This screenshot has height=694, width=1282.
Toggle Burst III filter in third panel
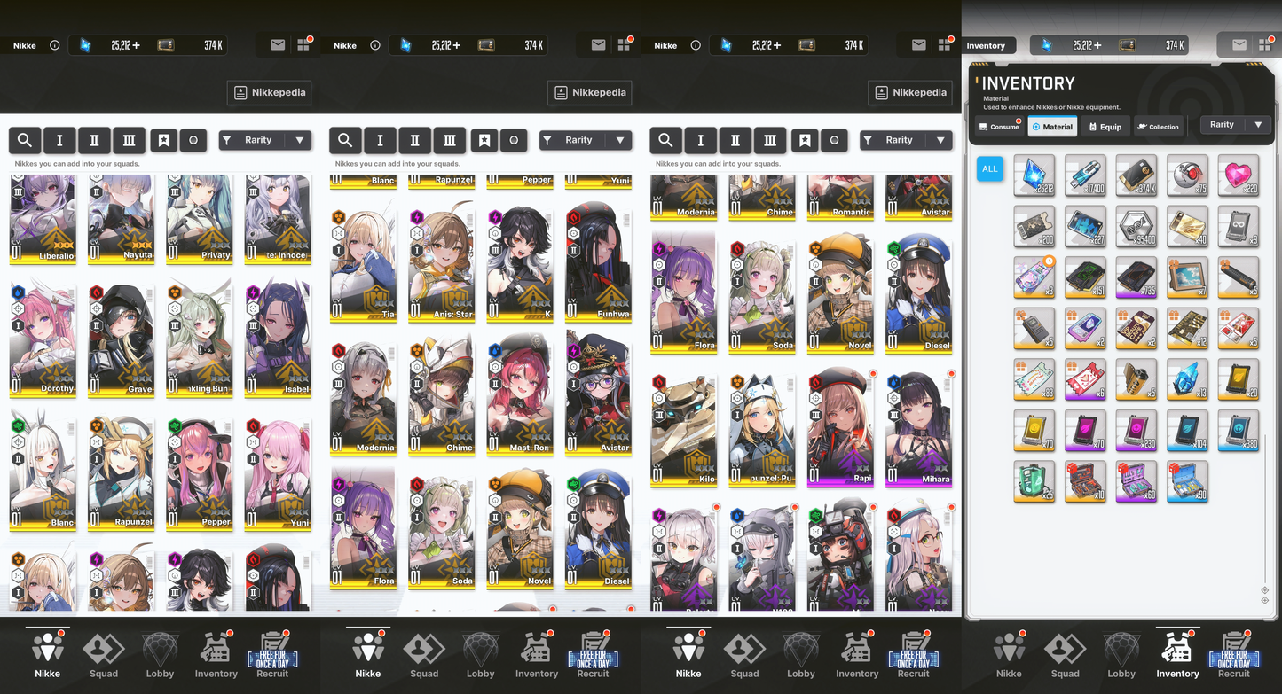[x=769, y=140]
